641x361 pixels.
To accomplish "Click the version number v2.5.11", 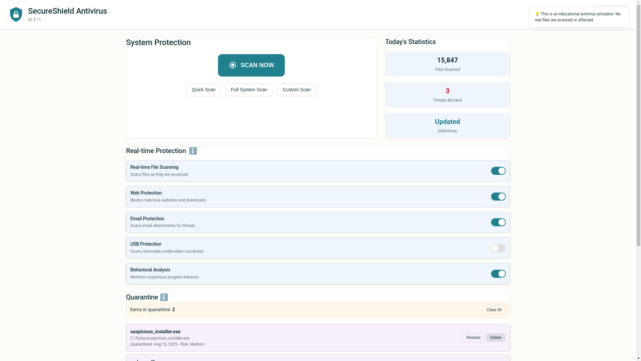I will [x=34, y=19].
